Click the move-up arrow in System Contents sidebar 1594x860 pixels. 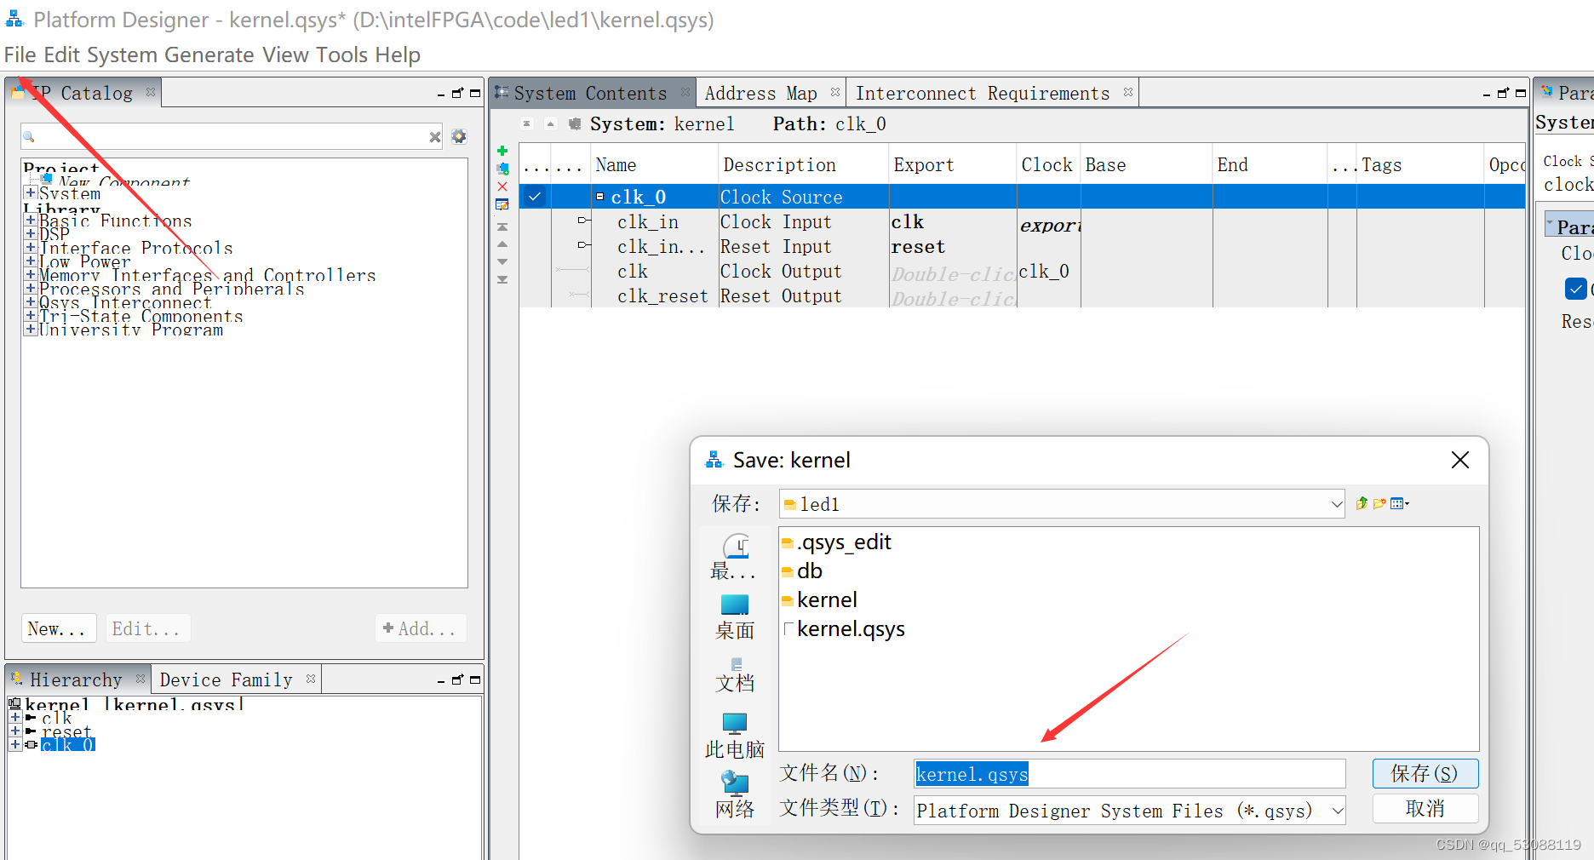(502, 244)
